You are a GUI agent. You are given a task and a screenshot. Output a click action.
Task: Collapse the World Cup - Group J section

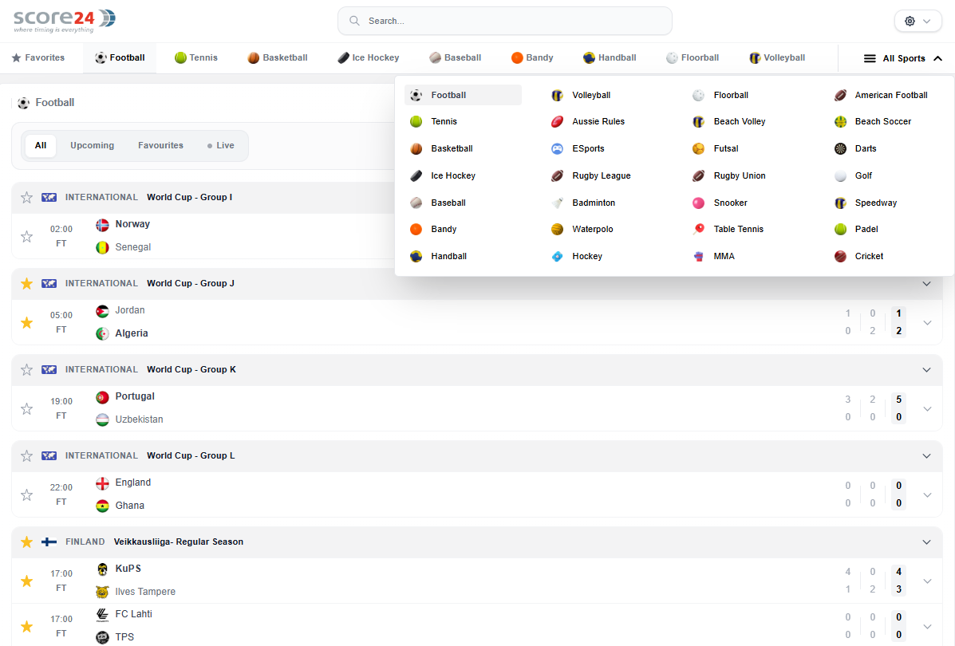pyautogui.click(x=926, y=284)
